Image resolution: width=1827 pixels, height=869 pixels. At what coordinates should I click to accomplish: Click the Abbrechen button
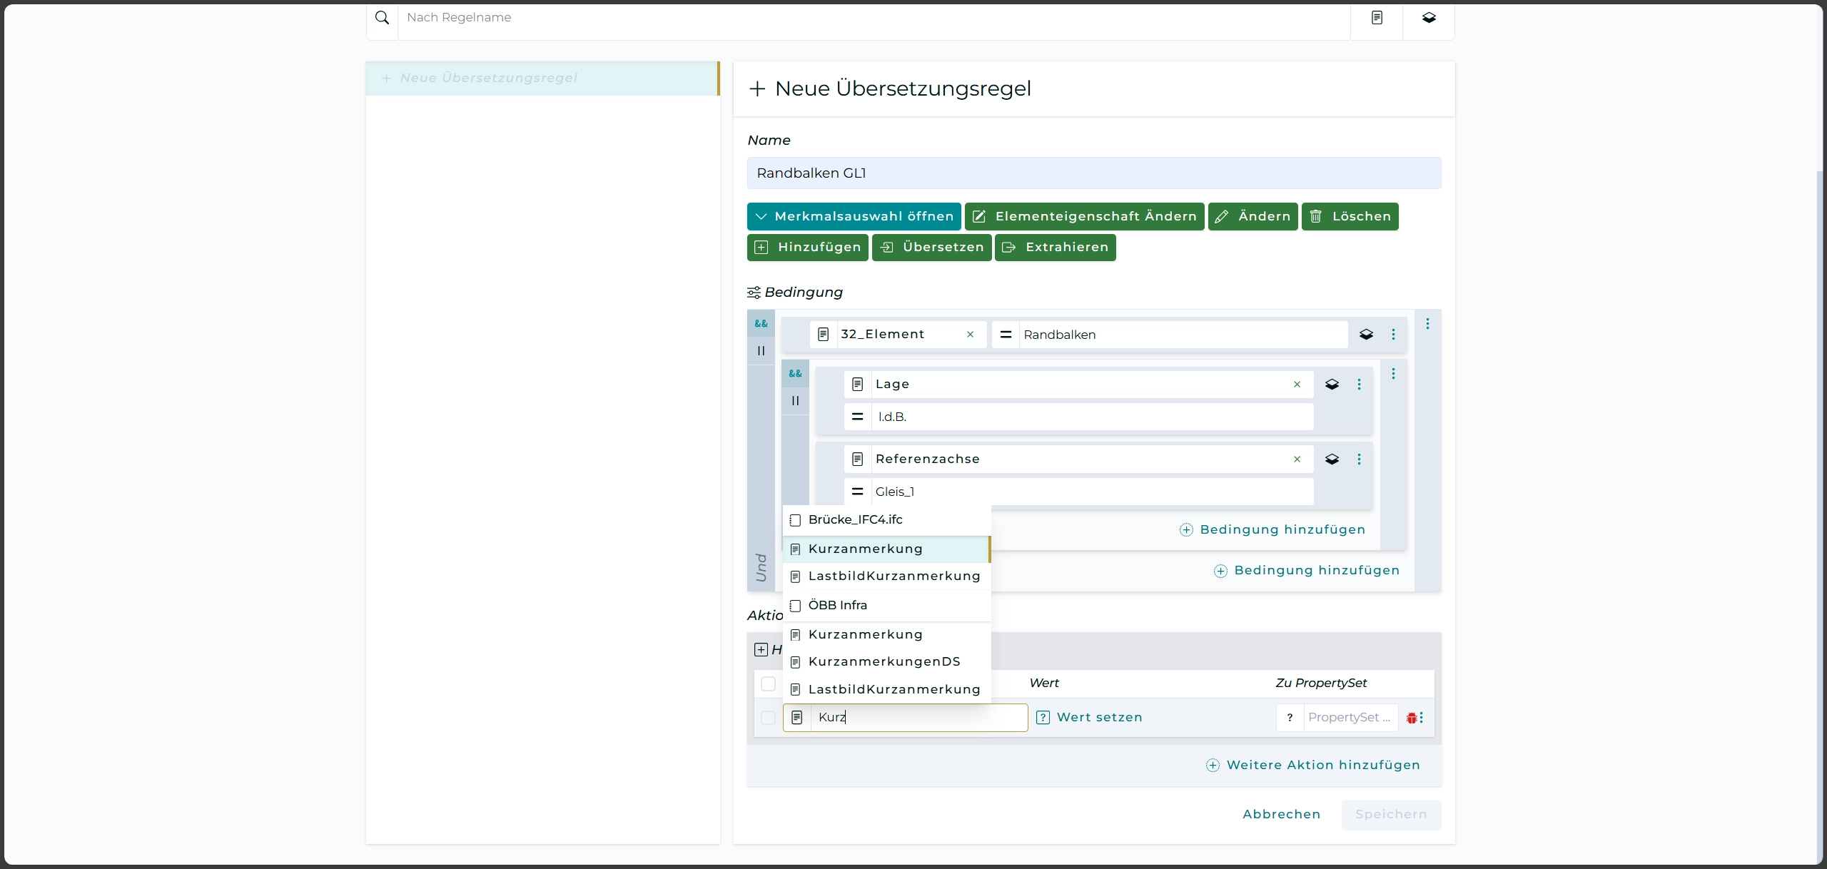click(1281, 815)
